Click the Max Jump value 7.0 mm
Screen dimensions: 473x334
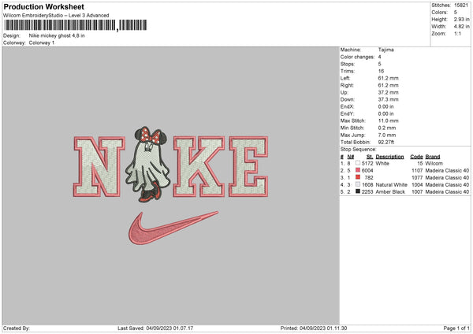[x=387, y=135]
